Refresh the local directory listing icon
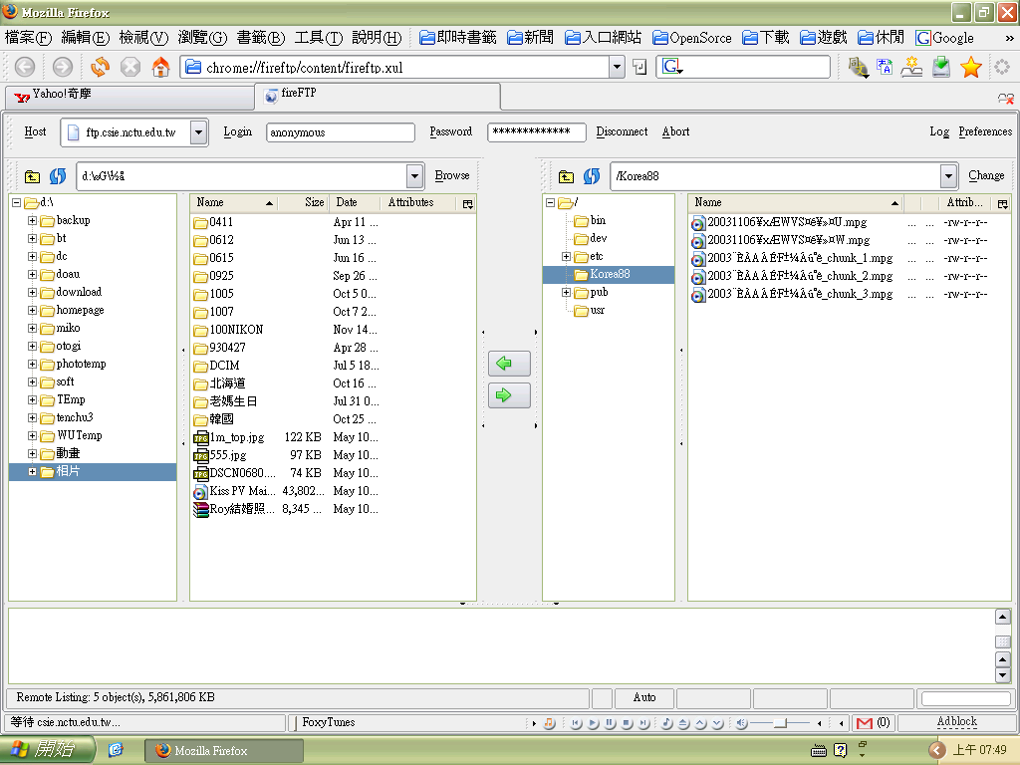1020x765 pixels. 58,176
